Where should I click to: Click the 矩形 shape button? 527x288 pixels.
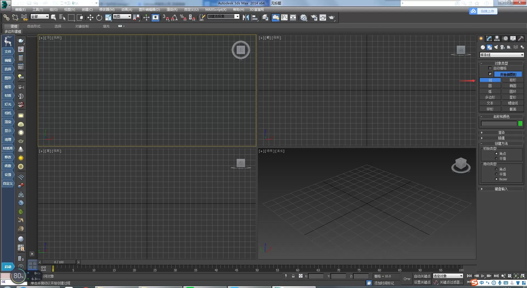coord(513,80)
